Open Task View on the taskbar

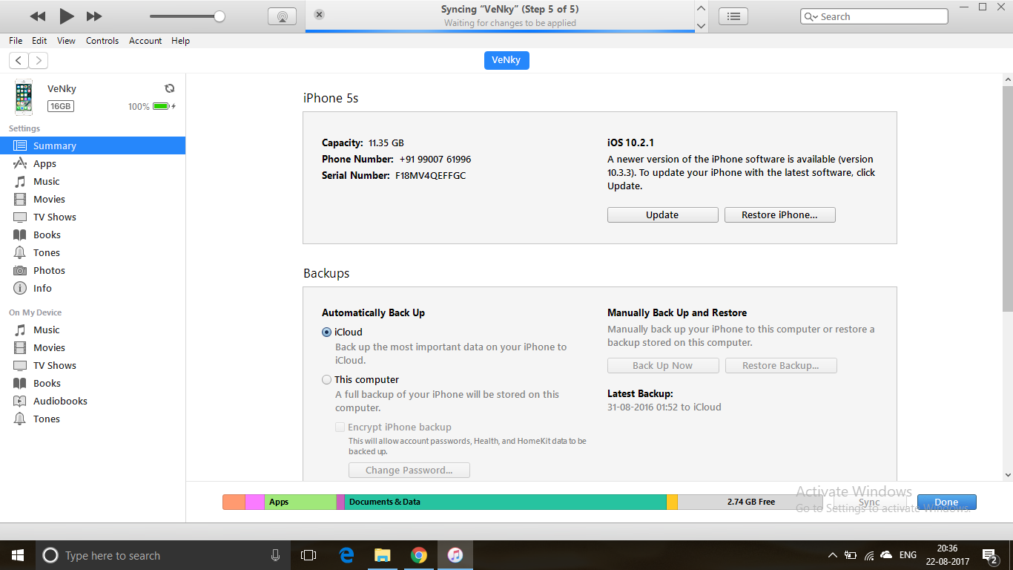tap(308, 555)
